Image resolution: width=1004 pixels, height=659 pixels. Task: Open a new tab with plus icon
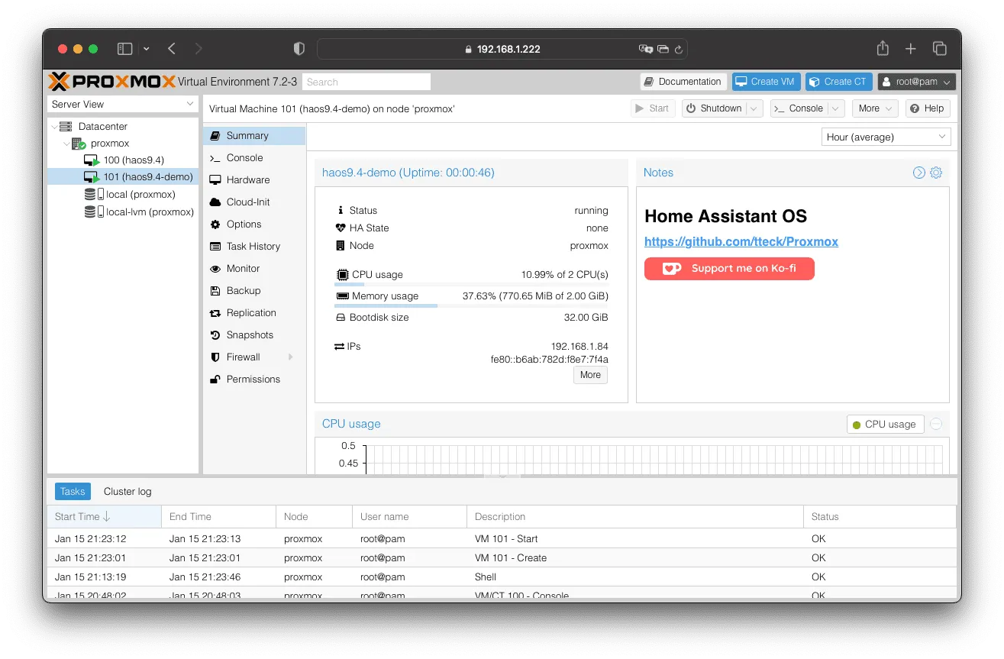910,49
